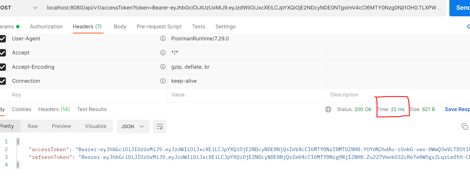Click the Save Response link
Screen dimensions: 470x182
click(457, 109)
